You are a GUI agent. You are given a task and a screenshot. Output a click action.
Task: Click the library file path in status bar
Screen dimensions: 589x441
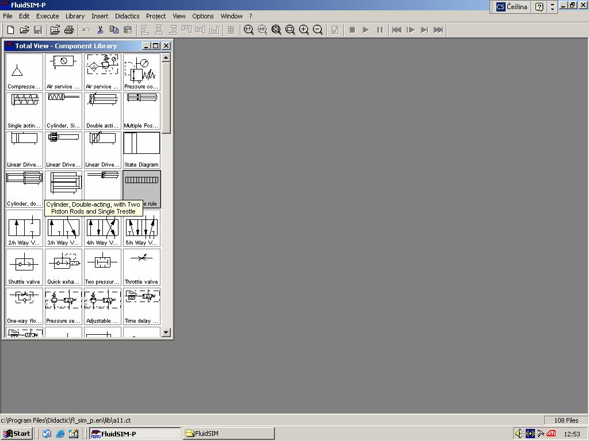tap(66, 420)
